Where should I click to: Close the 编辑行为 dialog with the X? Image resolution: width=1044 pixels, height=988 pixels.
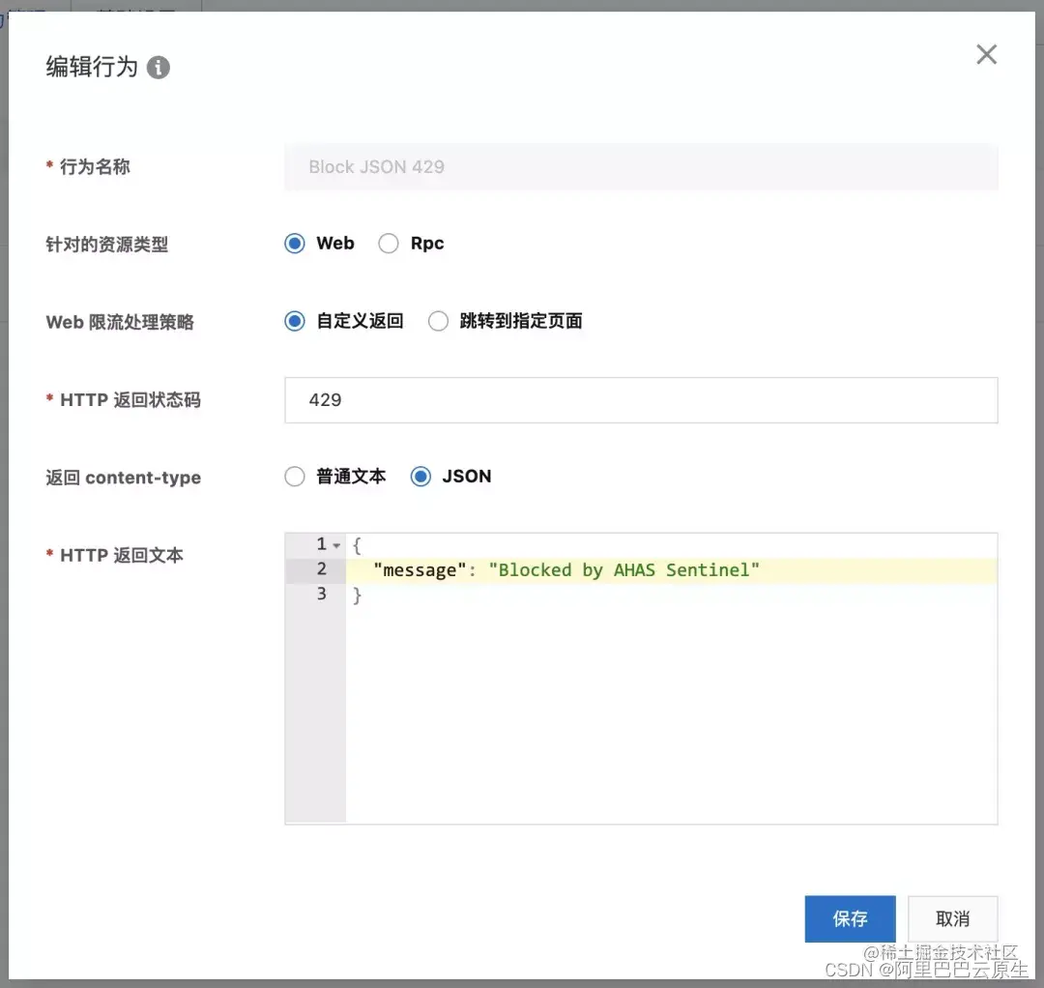tap(986, 54)
